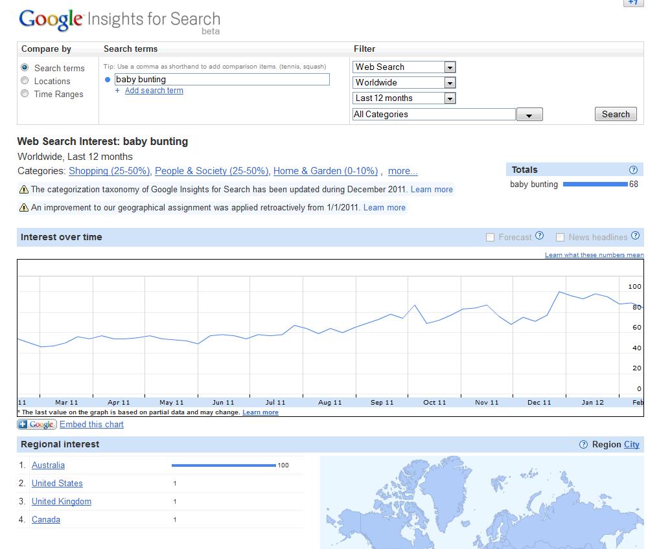Open the Last 12 months dropdown
This screenshot has height=549, width=648.
(x=404, y=98)
